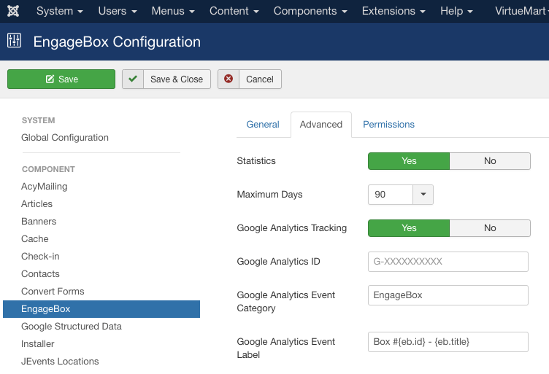Click the EngageBox Configuration page title

pos(117,42)
